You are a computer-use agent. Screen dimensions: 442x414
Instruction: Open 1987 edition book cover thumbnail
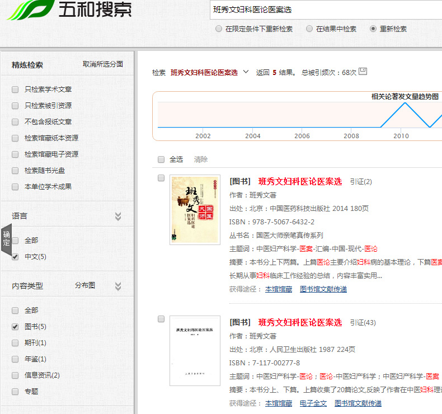point(195,351)
